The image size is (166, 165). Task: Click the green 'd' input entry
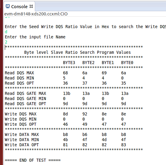pos(6,32)
